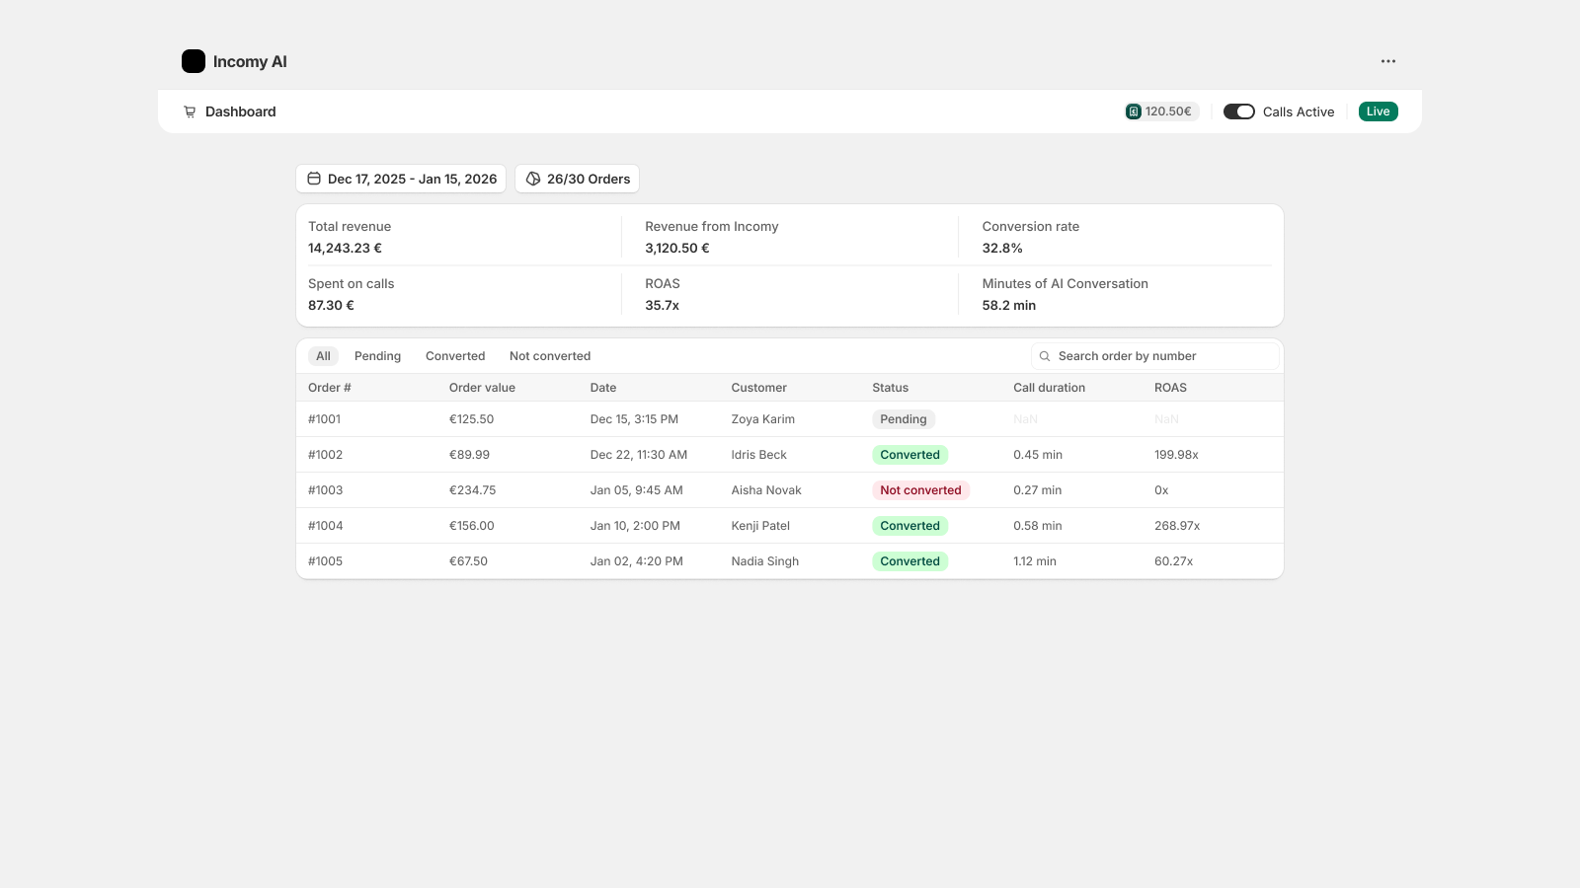
Task: Open order #1003 row
Action: pos(326,490)
